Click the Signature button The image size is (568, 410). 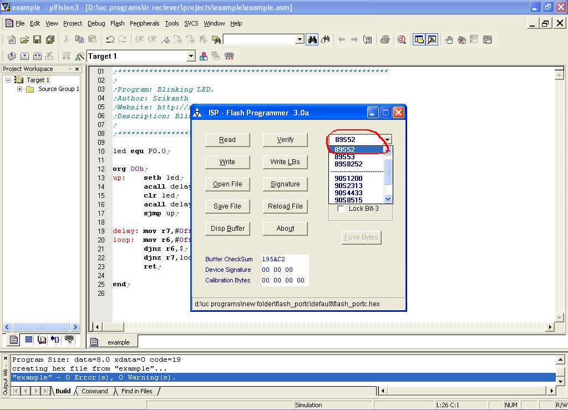285,184
